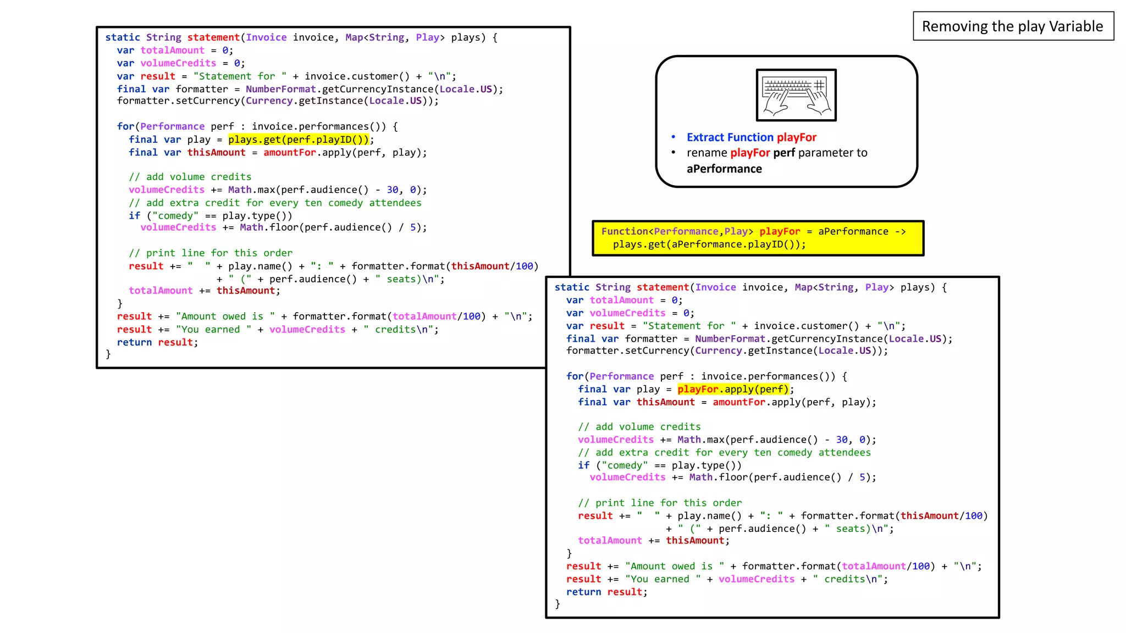Click the yellow playFor Function definition box
Screen dimensions: 1126x633
[758, 238]
